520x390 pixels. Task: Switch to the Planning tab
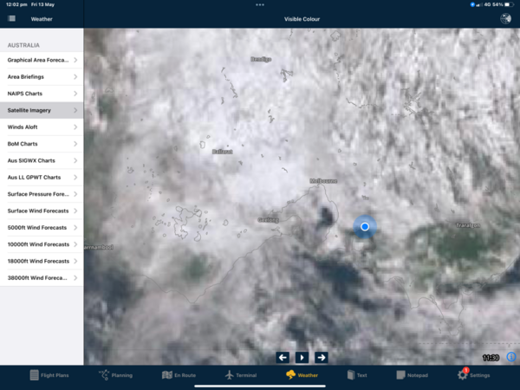coord(115,375)
